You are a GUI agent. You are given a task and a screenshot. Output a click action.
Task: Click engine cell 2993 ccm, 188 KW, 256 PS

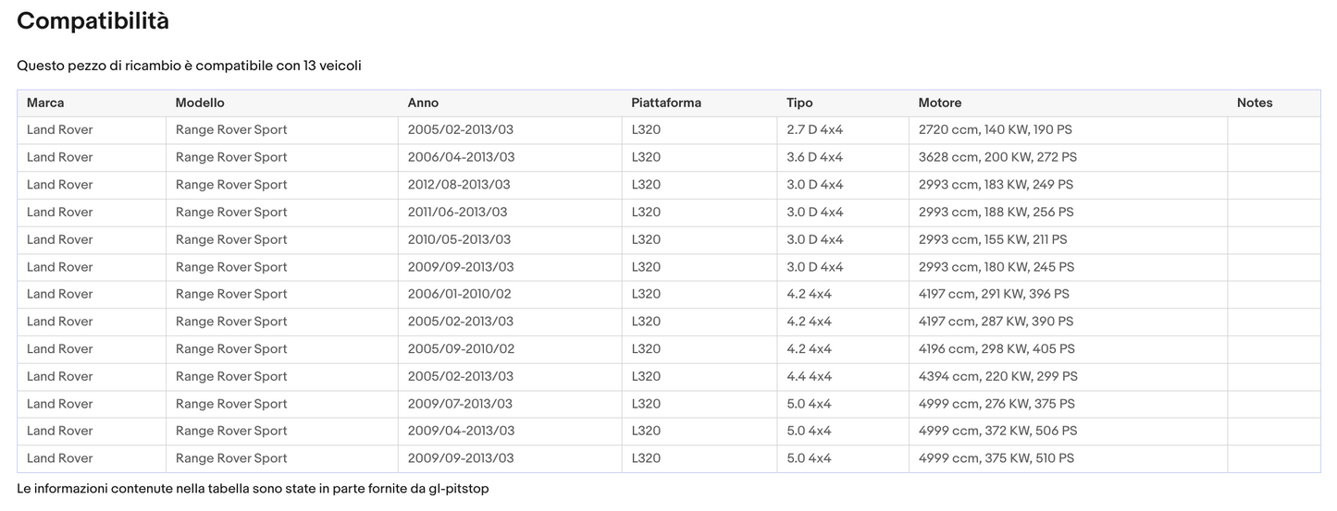click(x=996, y=212)
